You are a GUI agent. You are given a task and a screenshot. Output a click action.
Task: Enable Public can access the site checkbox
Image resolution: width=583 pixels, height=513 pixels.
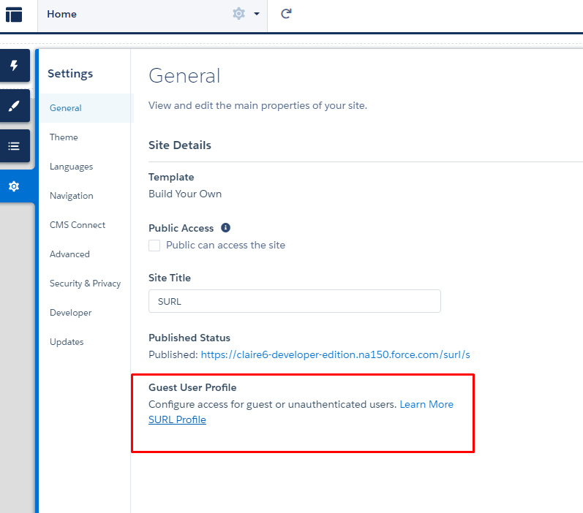coord(154,246)
